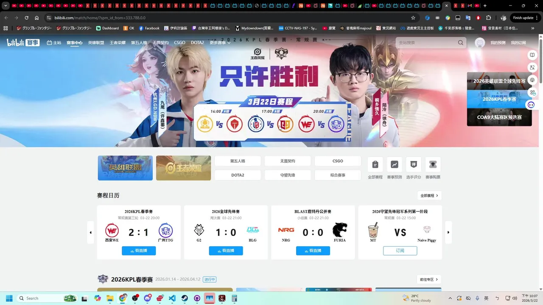Click 看直播 for 西安WE vs 广州TTG
The height and width of the screenshot is (305, 543).
point(139,251)
